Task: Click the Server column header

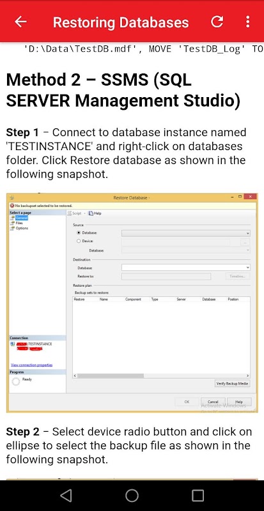Action: pyautogui.click(x=181, y=299)
